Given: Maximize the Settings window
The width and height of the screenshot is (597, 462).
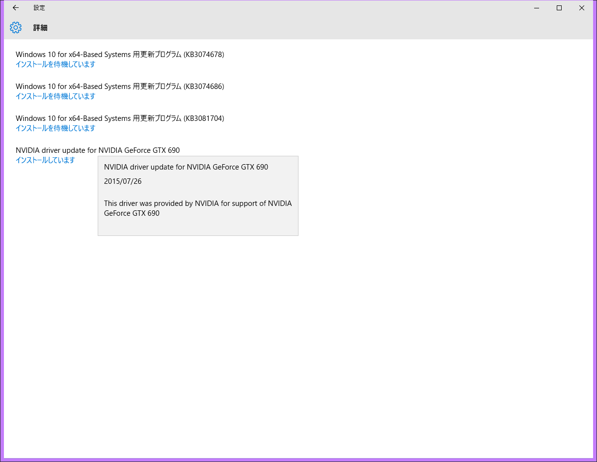Looking at the screenshot, I should coord(559,8).
